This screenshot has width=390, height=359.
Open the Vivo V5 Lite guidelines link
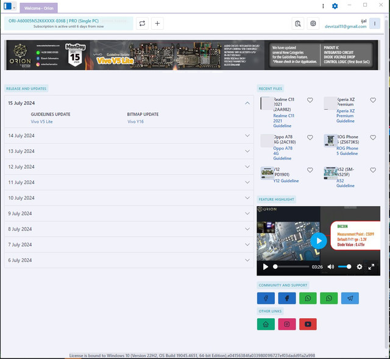click(41, 122)
